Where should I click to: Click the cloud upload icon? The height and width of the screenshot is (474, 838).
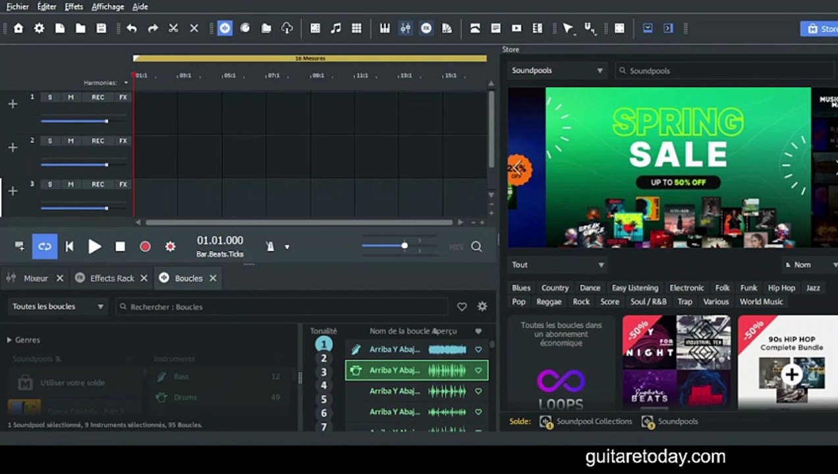(287, 28)
